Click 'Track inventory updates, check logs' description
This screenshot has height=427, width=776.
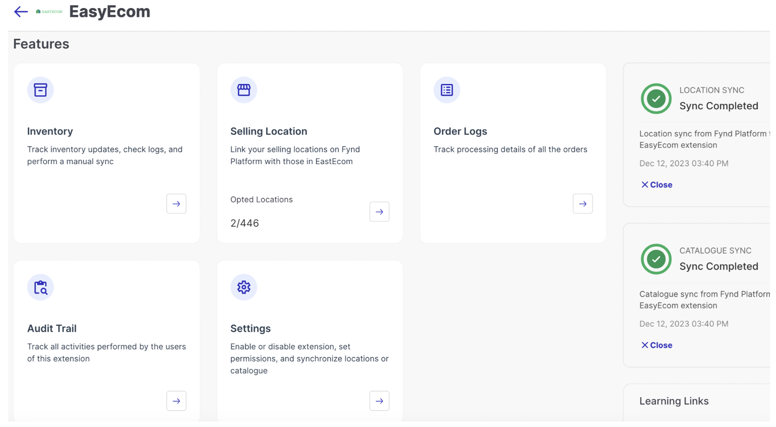(x=105, y=155)
